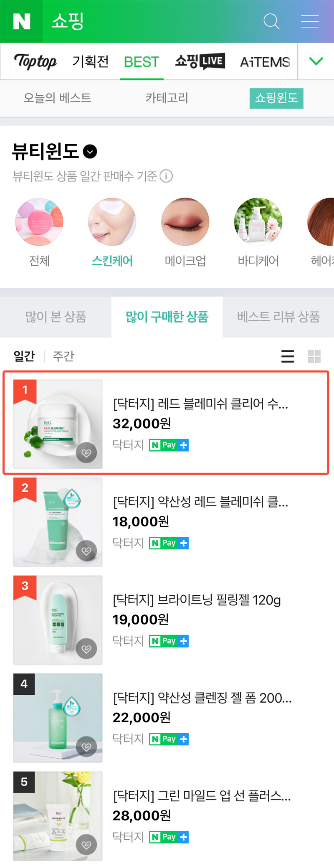Viewport: 334px width, 866px height.
Task: Switch to list view icon
Action: point(288,356)
